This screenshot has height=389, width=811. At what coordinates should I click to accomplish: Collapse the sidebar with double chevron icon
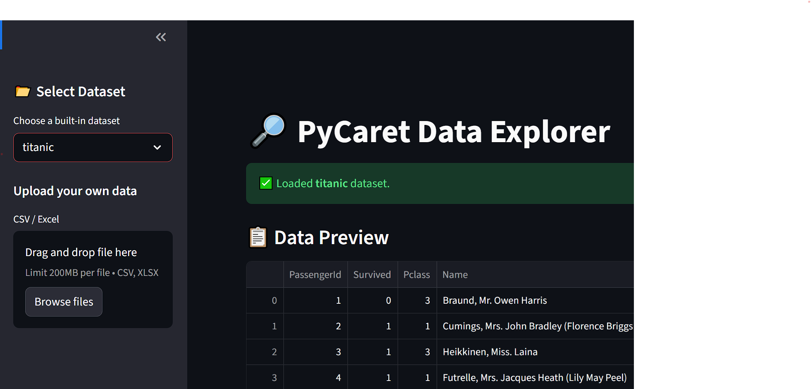tap(161, 38)
